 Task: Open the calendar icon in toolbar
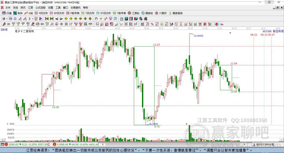click(121, 19)
